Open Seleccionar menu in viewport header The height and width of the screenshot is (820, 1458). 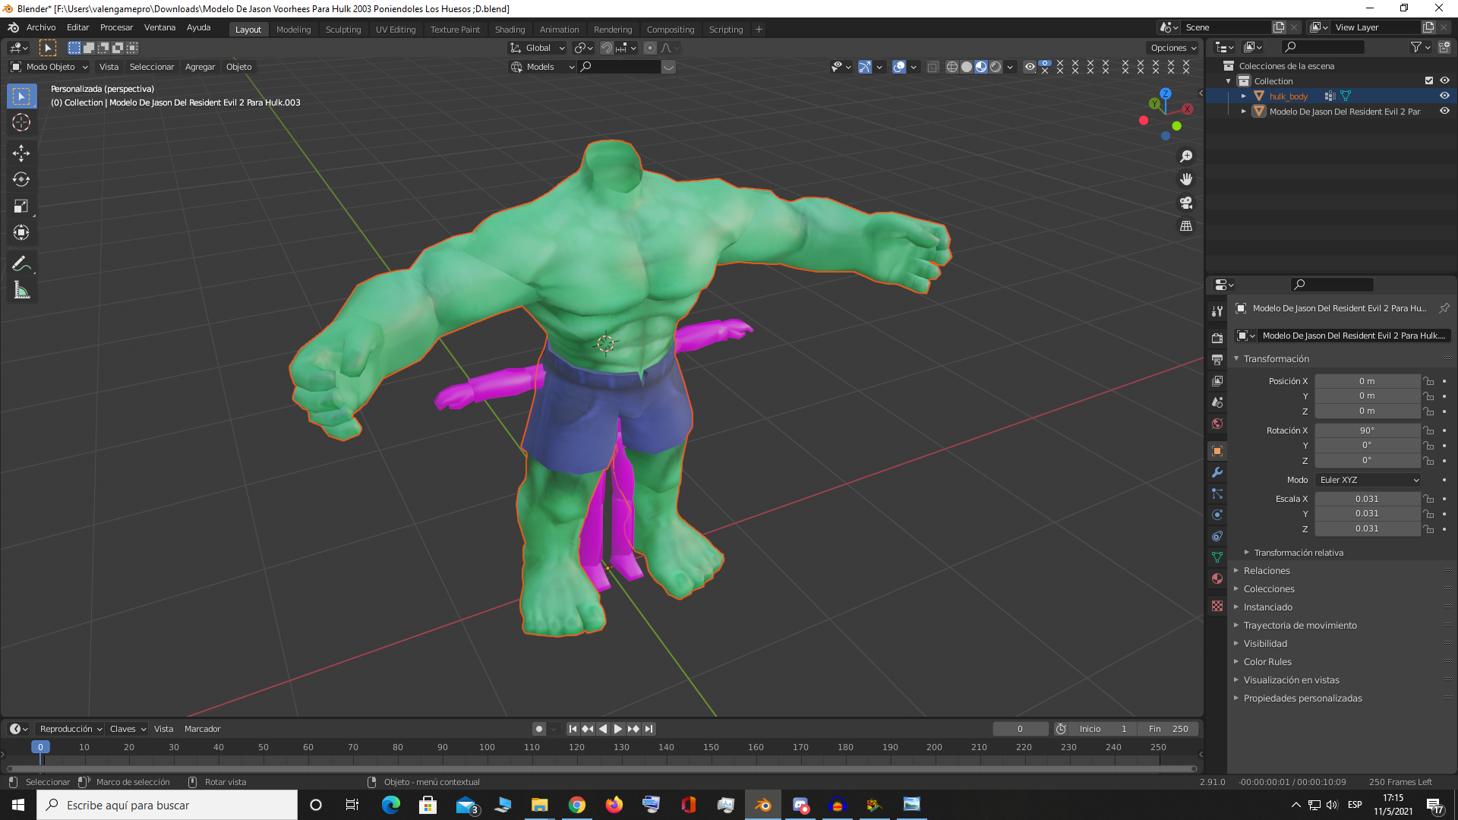click(x=152, y=67)
